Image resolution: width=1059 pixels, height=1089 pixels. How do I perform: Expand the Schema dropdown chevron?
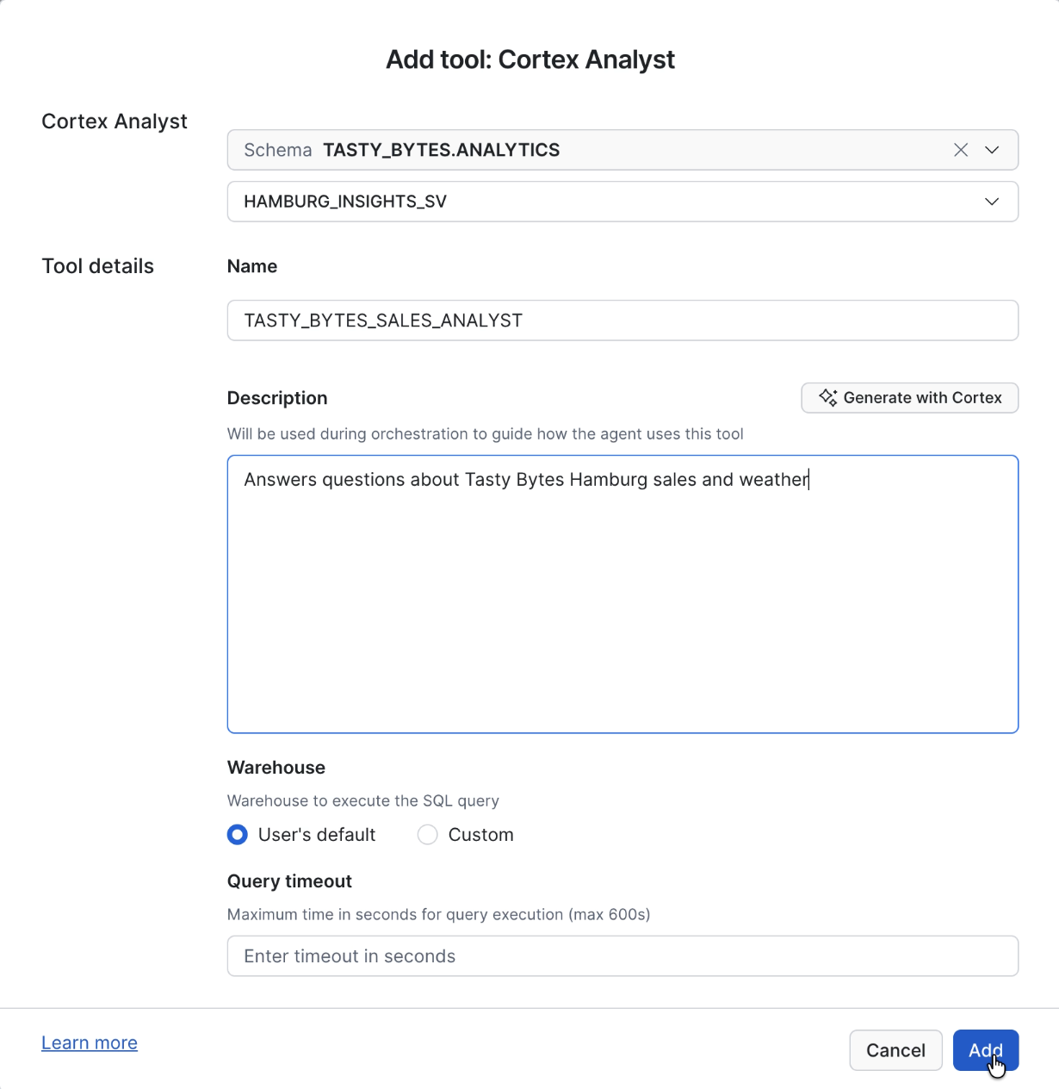[992, 150]
